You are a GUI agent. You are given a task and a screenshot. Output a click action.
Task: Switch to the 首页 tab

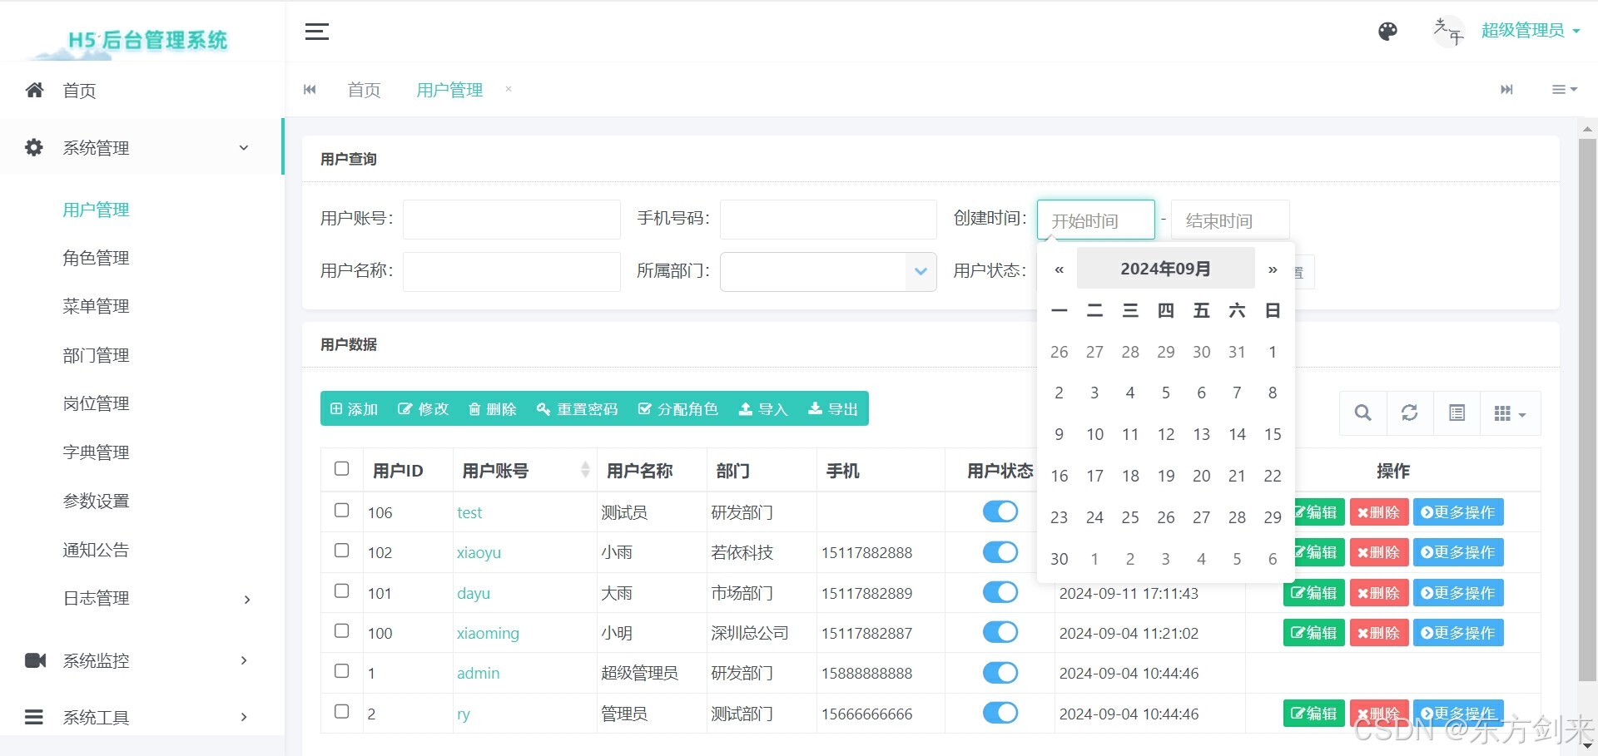tap(364, 90)
